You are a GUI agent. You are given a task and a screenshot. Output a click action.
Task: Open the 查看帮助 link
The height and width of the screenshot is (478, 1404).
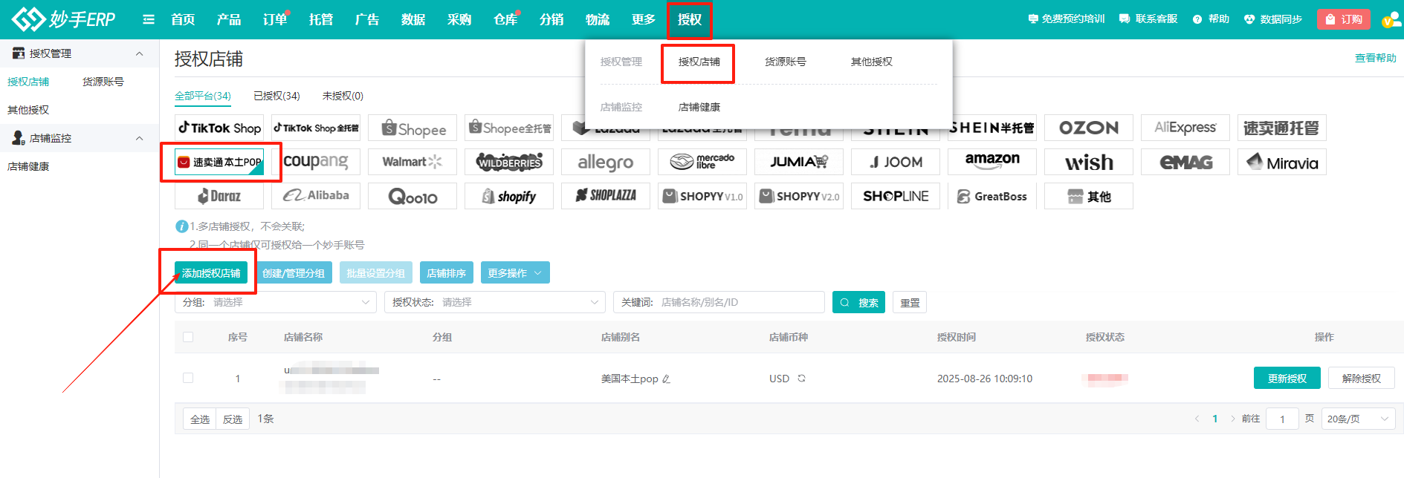pyautogui.click(x=1375, y=58)
